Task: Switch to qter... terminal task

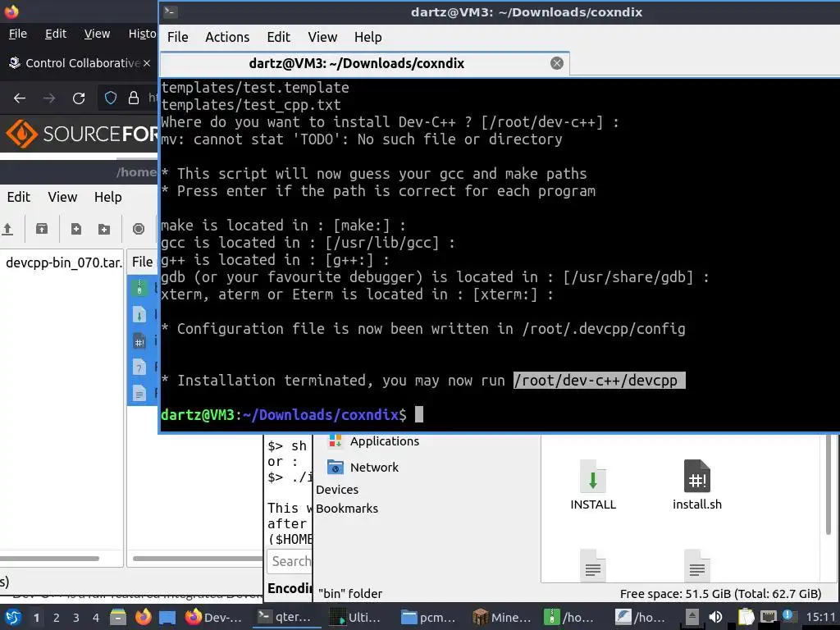Action: (286, 617)
